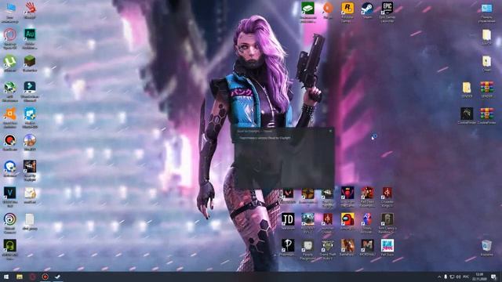The height and width of the screenshot is (282, 502).
Task: Open File Explorer from the taskbar
Action: tap(20, 277)
